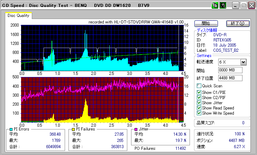
Task: Toggle Show C2/PIF checkbox
Action: click(x=199, y=98)
